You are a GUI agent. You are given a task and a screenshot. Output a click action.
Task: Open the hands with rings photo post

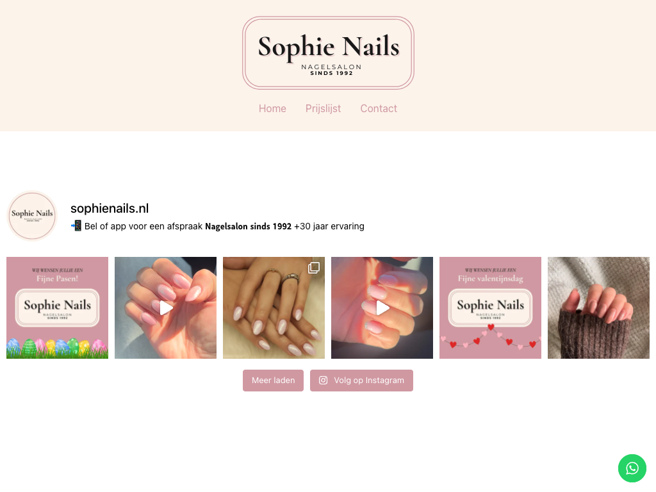pyautogui.click(x=274, y=308)
